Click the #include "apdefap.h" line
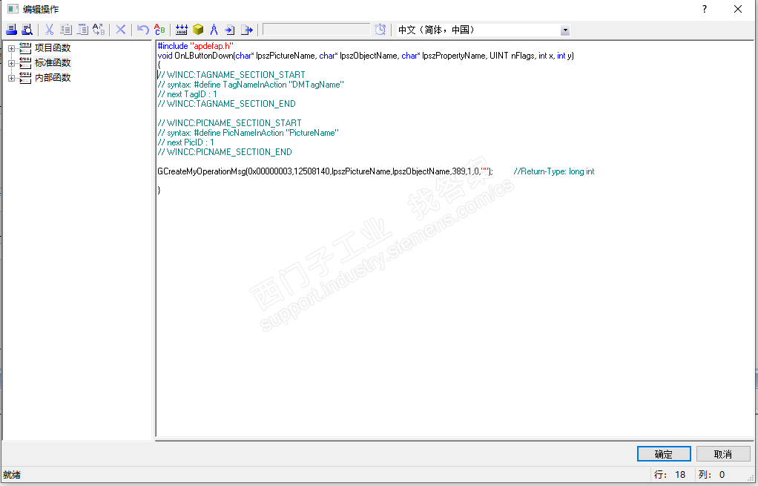Viewport: 758px width, 486px height. click(x=196, y=46)
